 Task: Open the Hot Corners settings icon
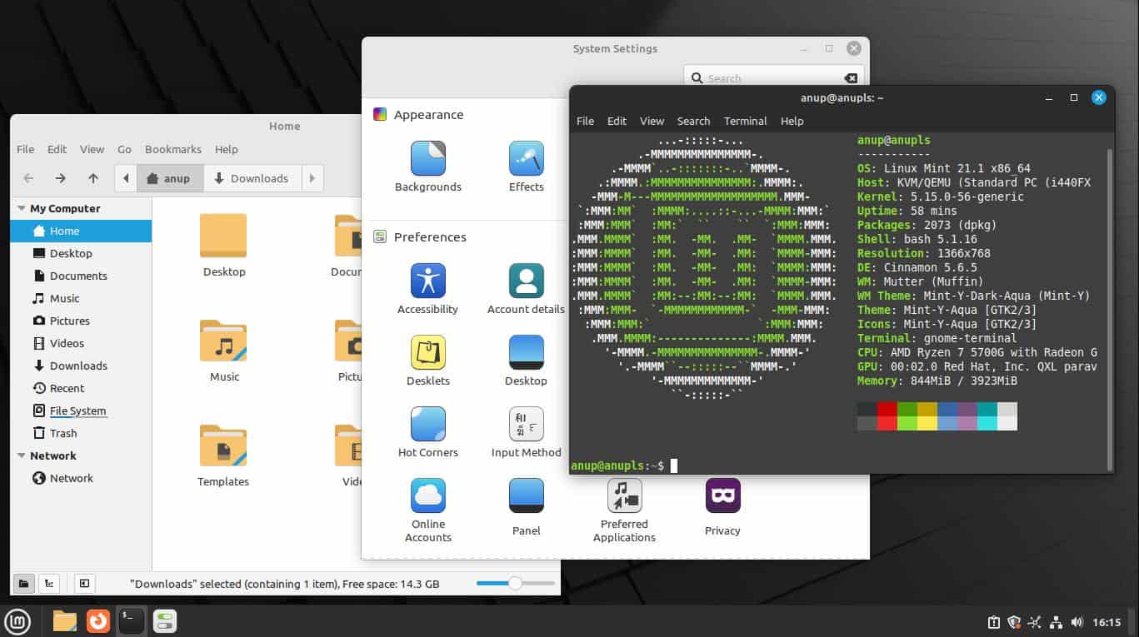[427, 425]
